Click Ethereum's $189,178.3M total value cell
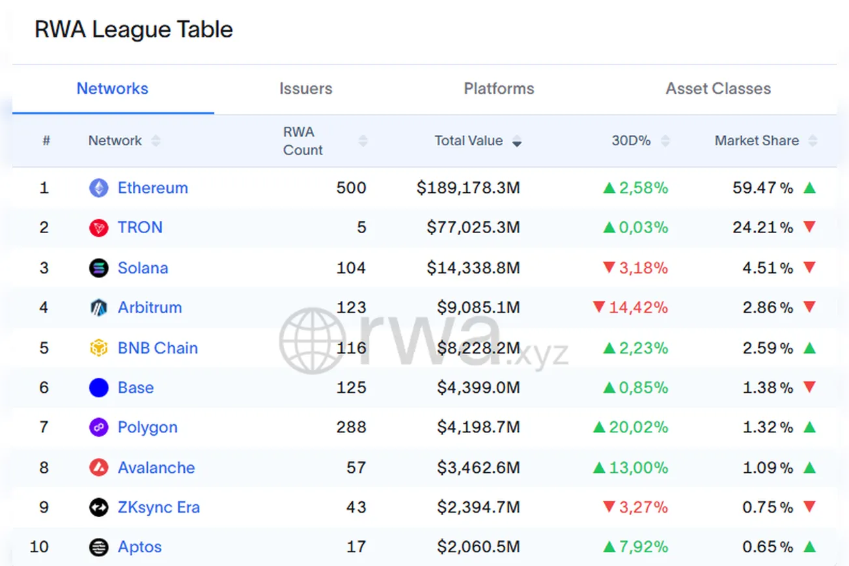The width and height of the screenshot is (849, 566). coord(468,188)
